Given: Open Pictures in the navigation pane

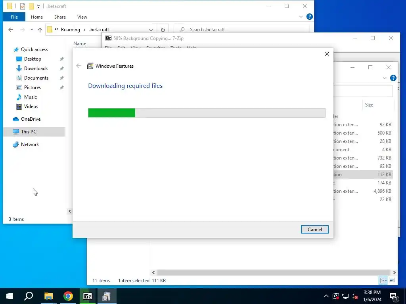Looking at the screenshot, I should [x=33, y=87].
